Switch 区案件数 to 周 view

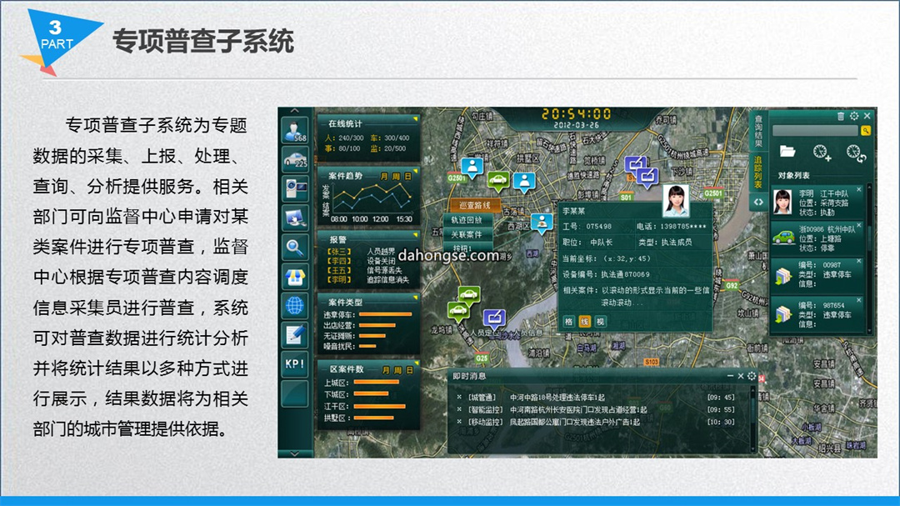point(397,370)
